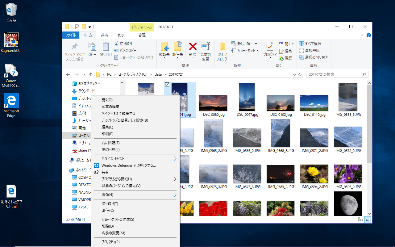Click the Back navigation arrow
This screenshot has width=395, height=247.
68,74
